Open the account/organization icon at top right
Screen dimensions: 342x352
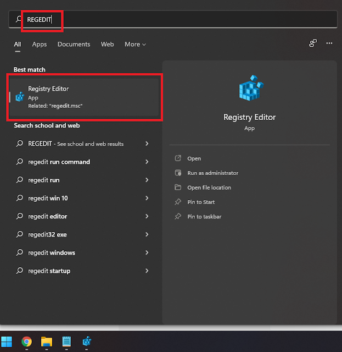313,43
